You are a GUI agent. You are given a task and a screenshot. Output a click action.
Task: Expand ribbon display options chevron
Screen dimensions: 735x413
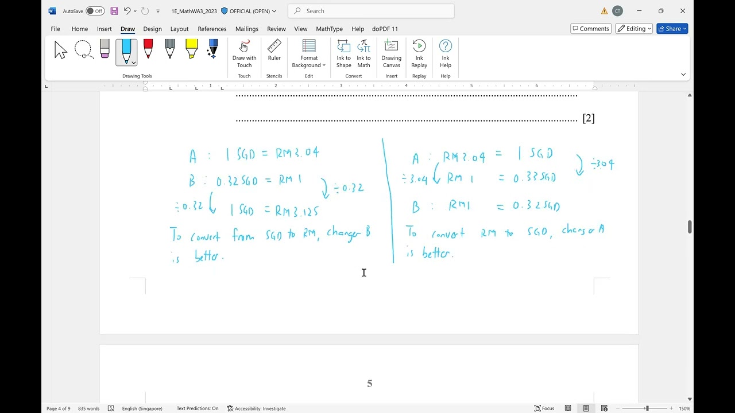[683, 74]
